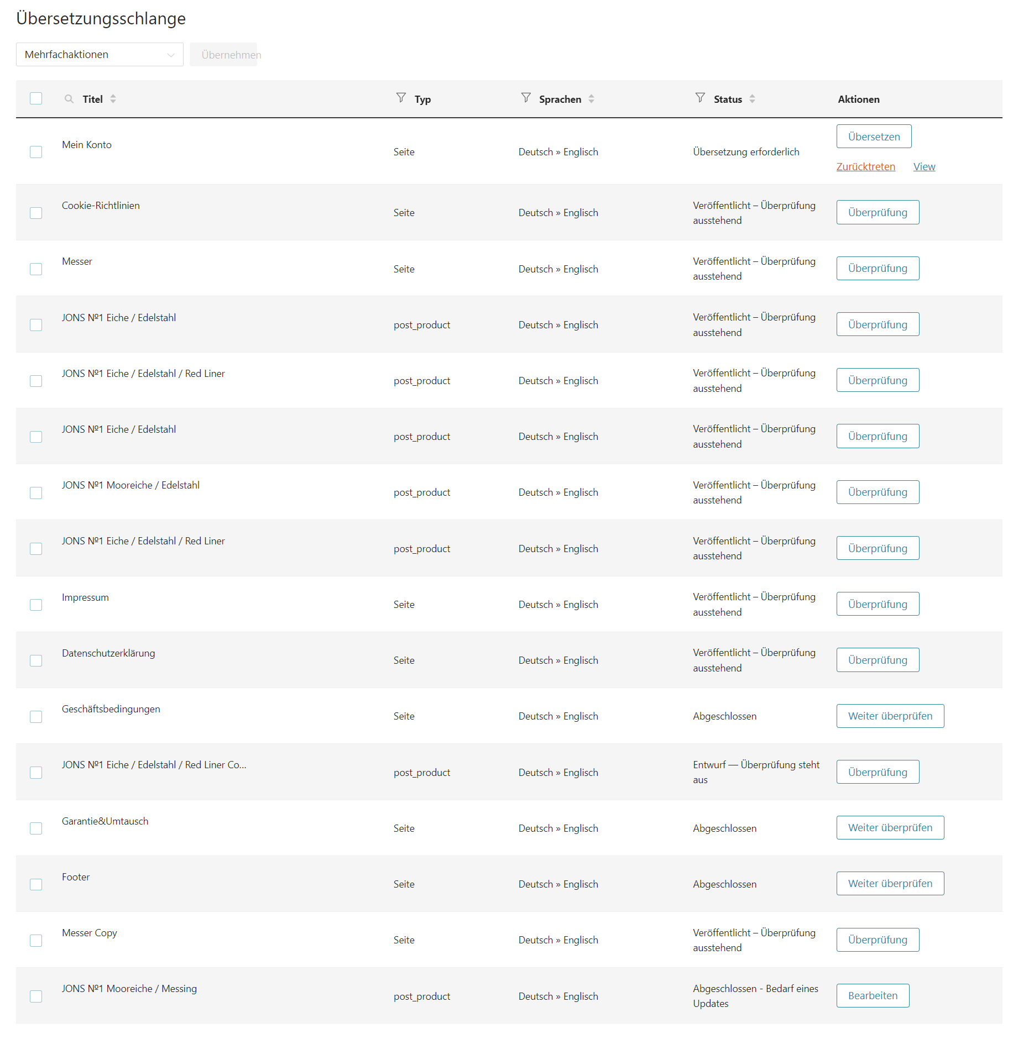
Task: Open the Typ filter funnel icon
Action: [401, 98]
